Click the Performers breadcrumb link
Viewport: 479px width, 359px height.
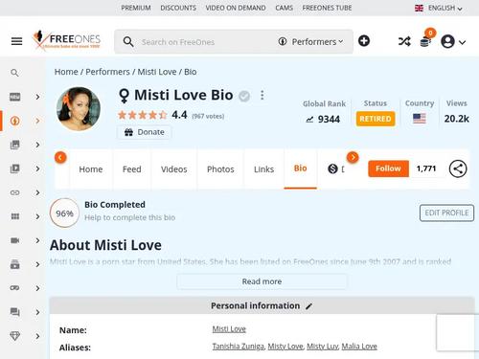pos(107,72)
